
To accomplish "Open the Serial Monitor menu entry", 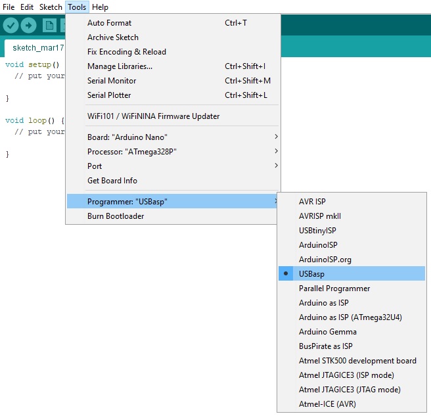I will pyautogui.click(x=112, y=81).
